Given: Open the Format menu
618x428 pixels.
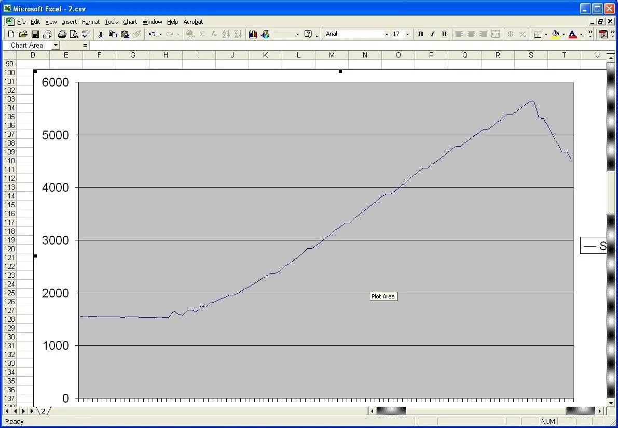Looking at the screenshot, I should pyautogui.click(x=91, y=22).
